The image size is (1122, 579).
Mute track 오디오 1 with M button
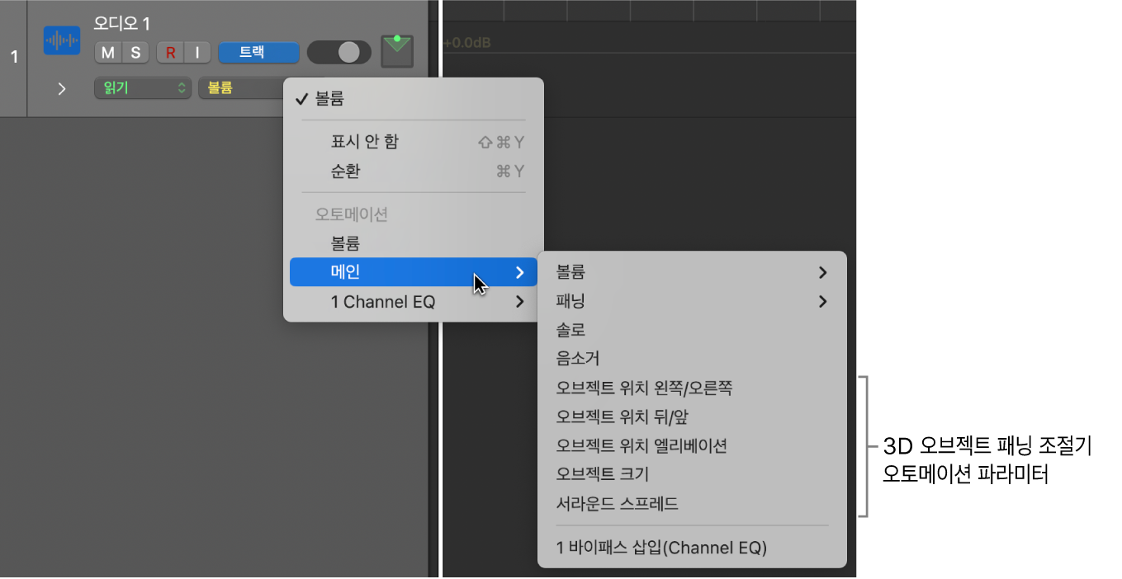108,53
